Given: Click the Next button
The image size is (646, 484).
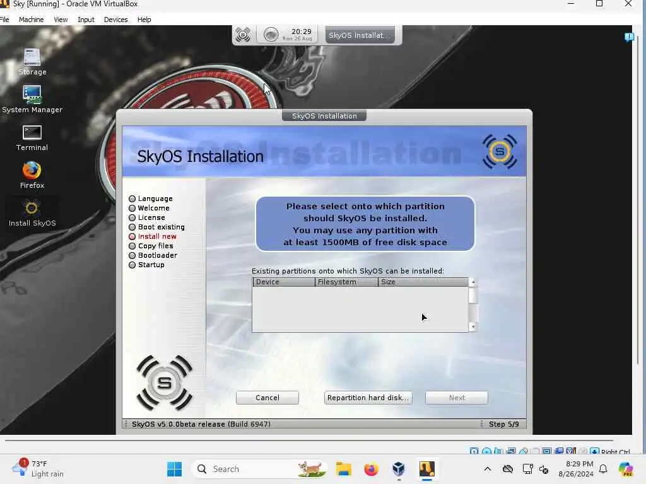Looking at the screenshot, I should (x=457, y=398).
